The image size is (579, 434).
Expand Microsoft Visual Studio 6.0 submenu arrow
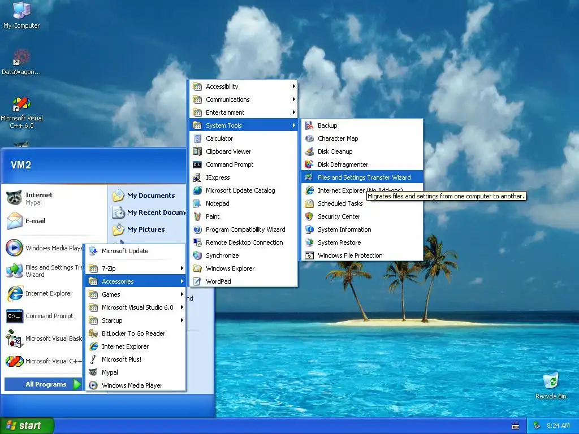coord(182,307)
